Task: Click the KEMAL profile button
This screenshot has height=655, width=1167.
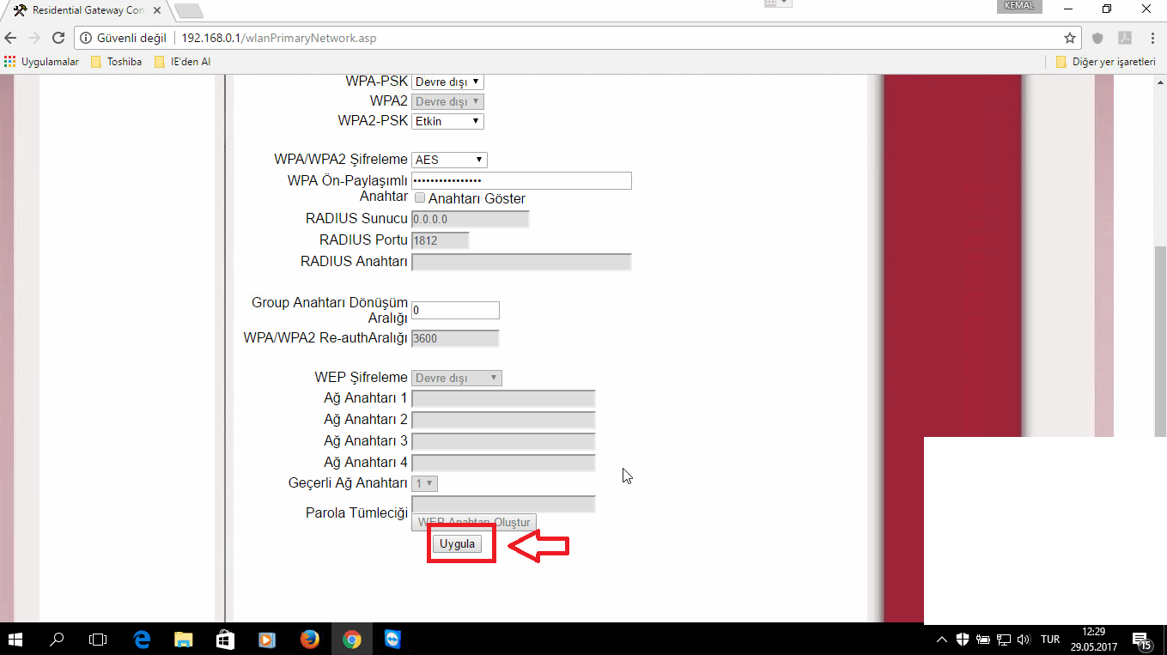Action: point(1019,6)
